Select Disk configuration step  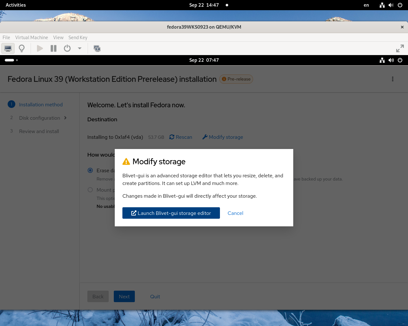pos(40,118)
